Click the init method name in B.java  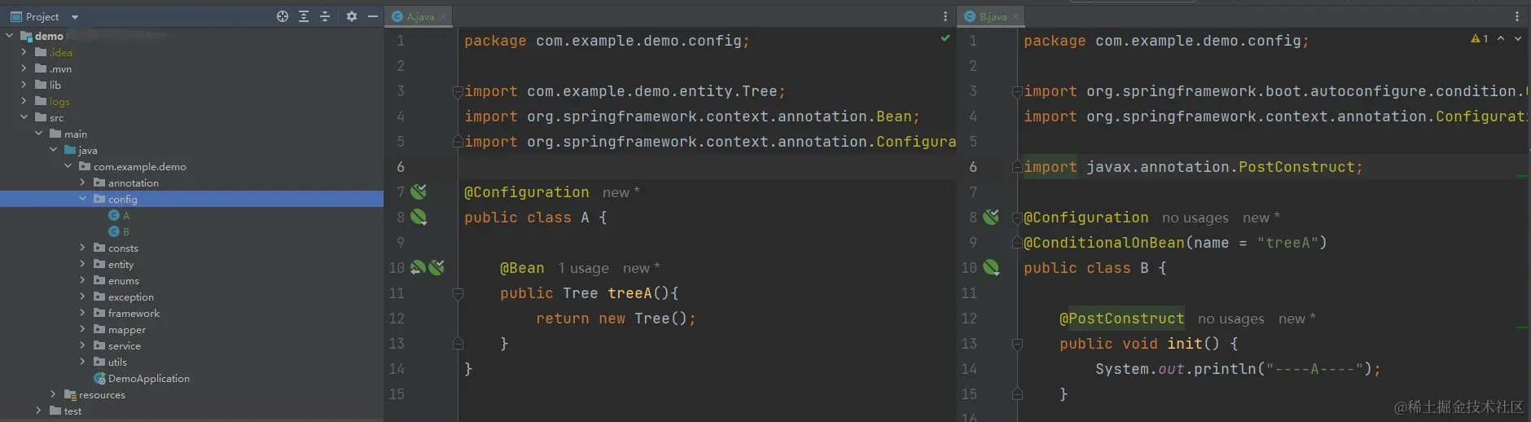[1184, 344]
